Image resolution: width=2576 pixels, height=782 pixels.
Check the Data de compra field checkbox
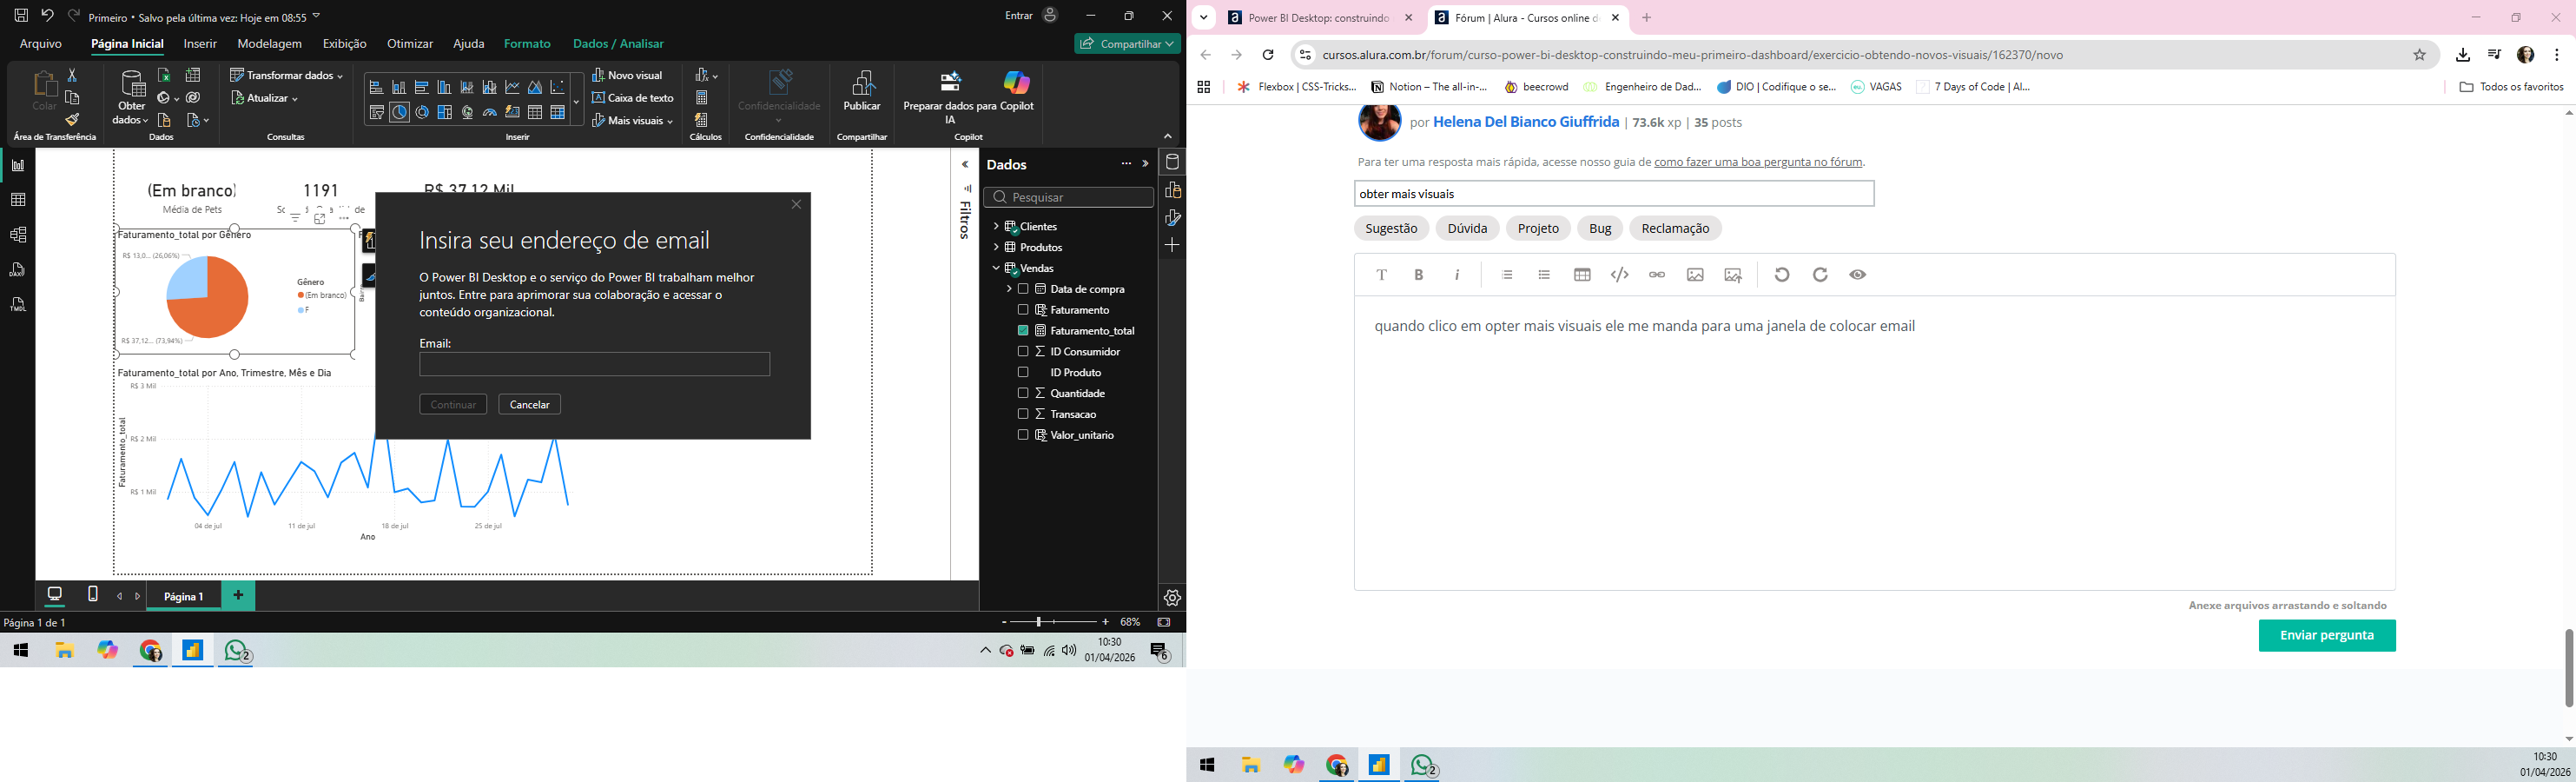coord(1023,290)
